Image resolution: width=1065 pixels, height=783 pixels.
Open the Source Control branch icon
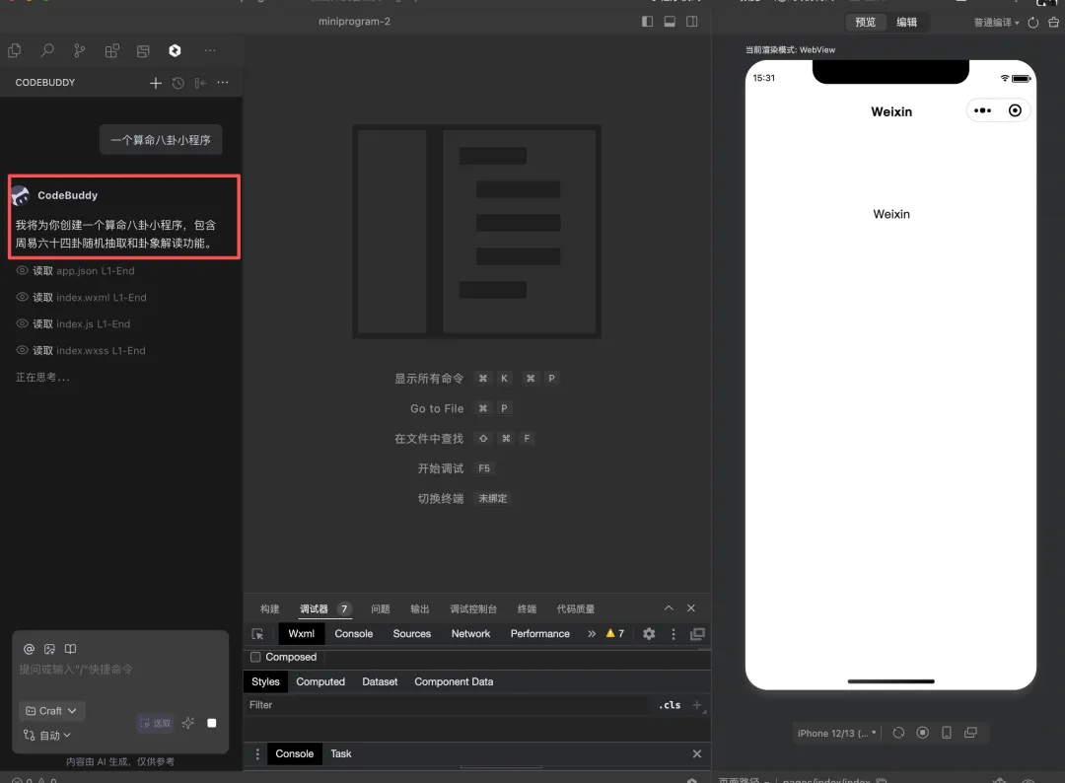click(x=80, y=51)
